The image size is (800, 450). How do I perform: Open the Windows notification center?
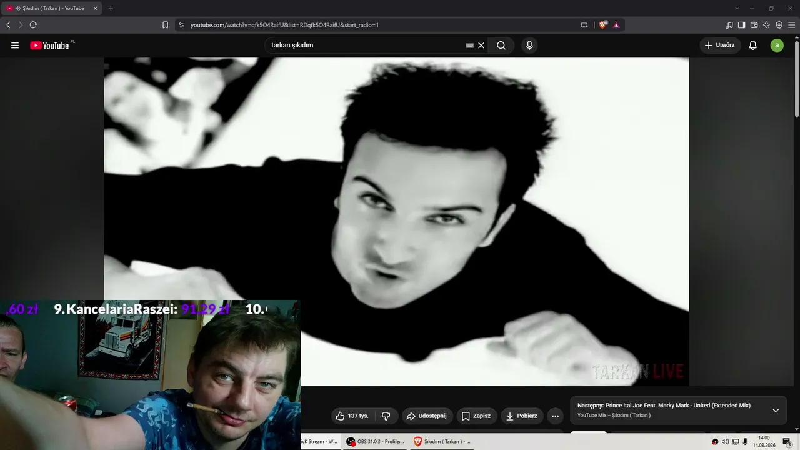(x=787, y=442)
